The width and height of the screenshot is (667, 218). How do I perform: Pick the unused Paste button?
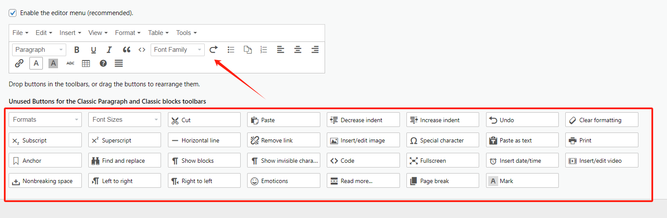click(x=284, y=120)
